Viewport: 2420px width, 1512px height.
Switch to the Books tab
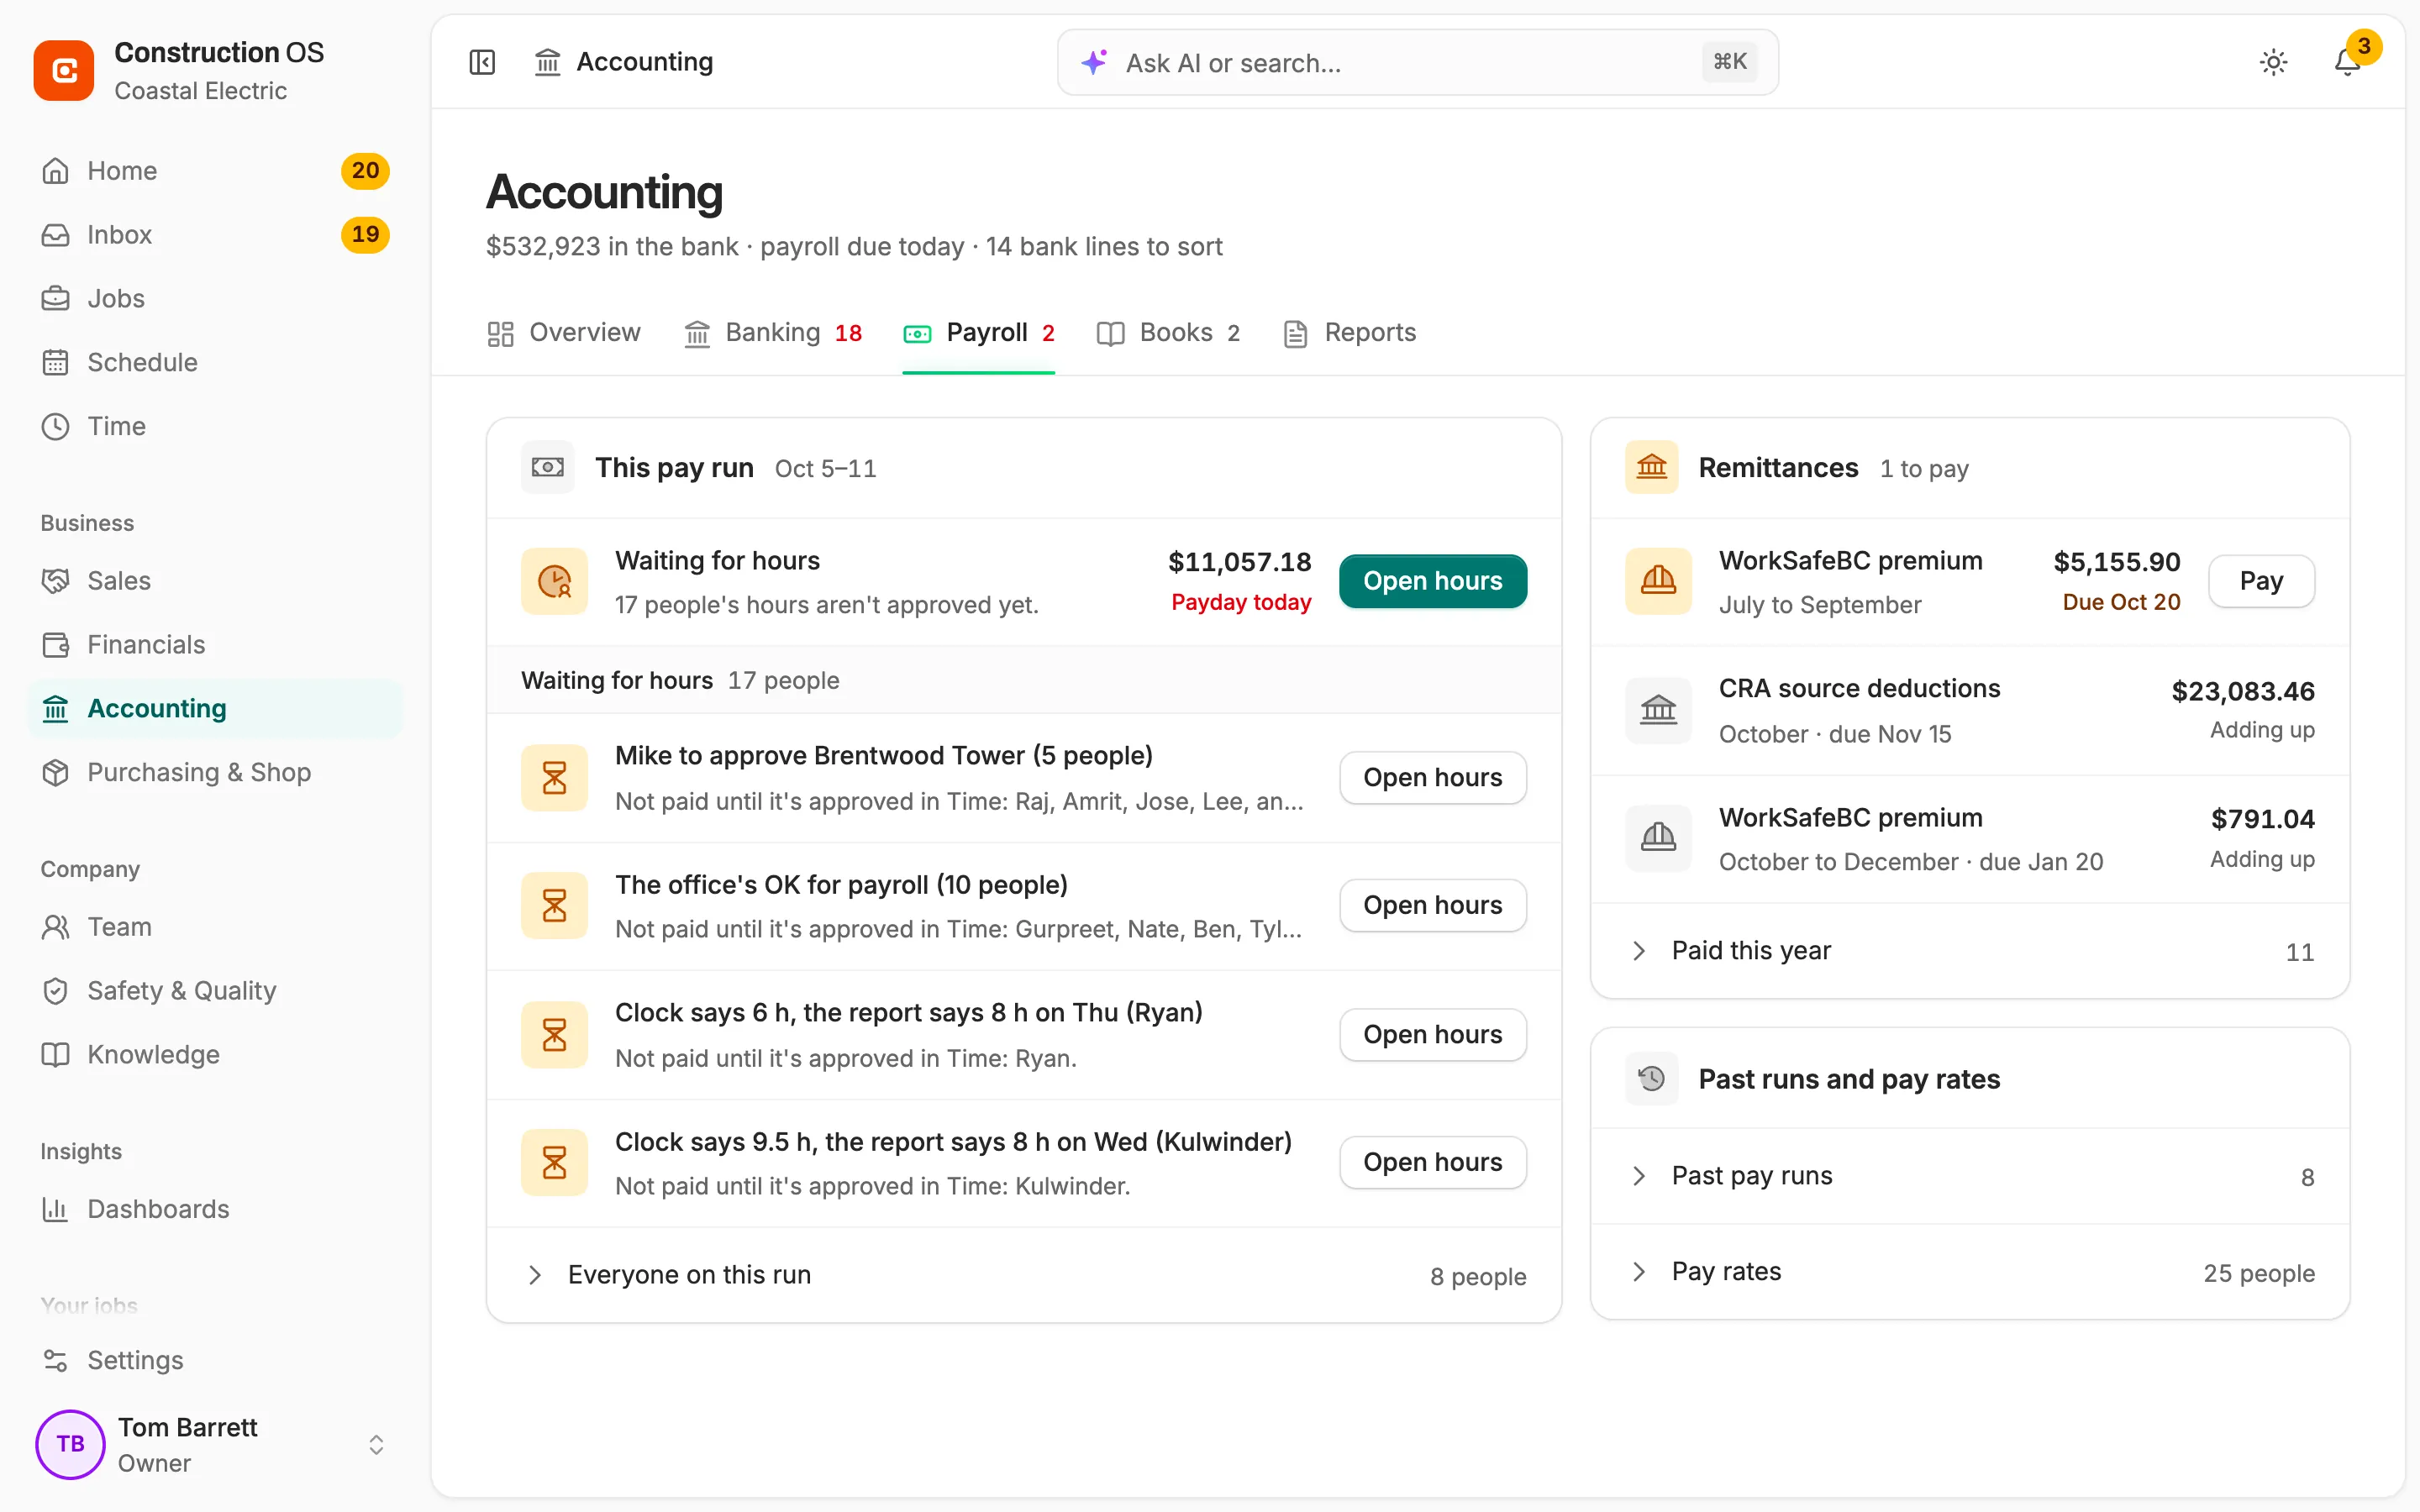coord(1168,333)
